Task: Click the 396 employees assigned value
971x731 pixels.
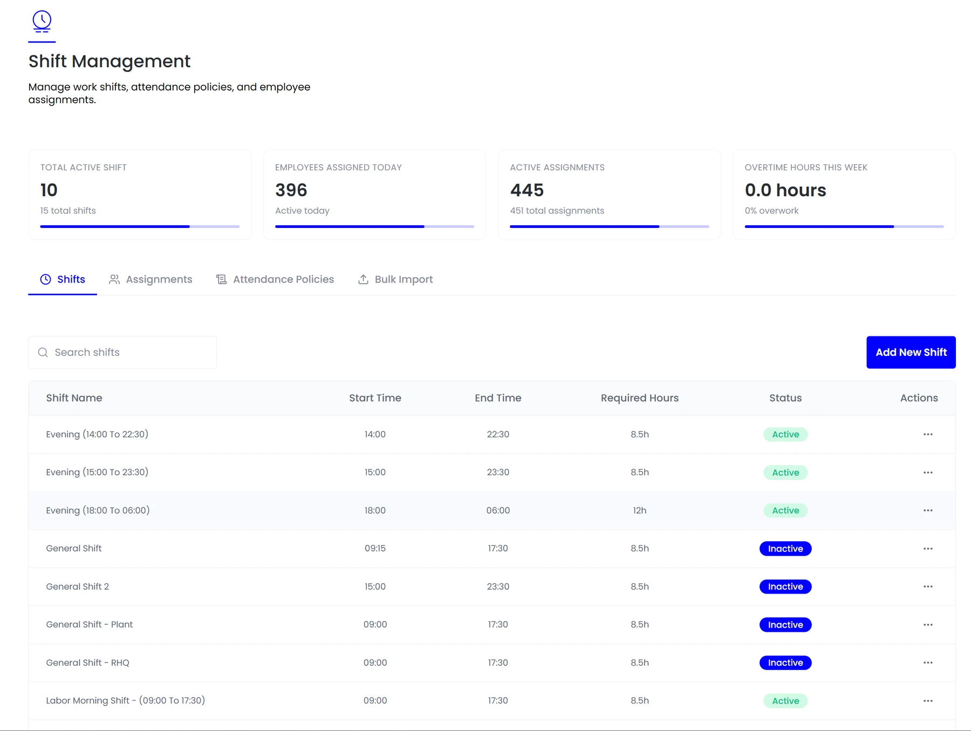Action: [291, 190]
